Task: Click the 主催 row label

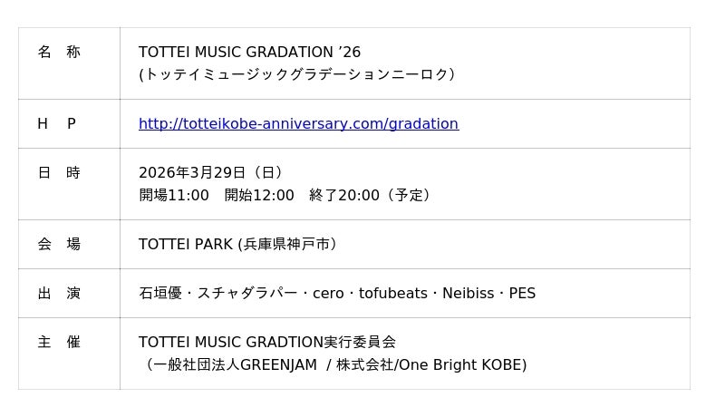Action: click(59, 342)
